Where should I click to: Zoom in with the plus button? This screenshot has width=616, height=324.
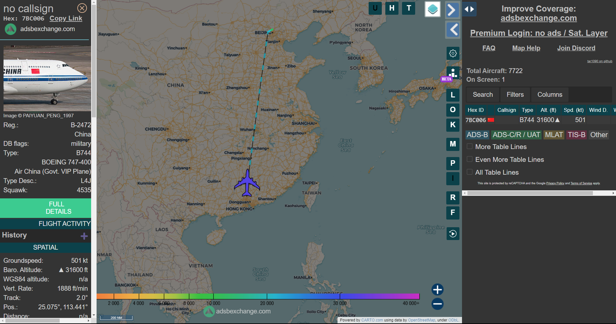tap(437, 289)
